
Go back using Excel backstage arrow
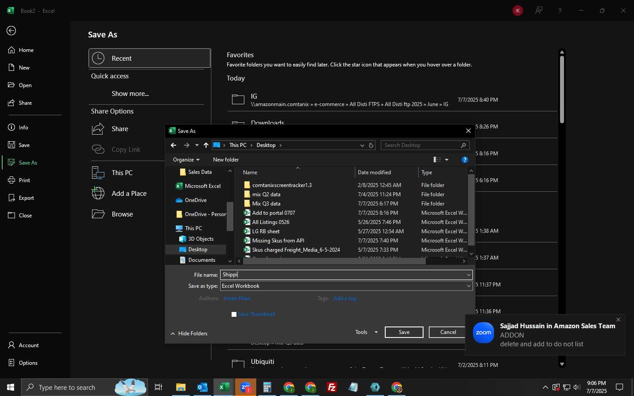(11, 30)
